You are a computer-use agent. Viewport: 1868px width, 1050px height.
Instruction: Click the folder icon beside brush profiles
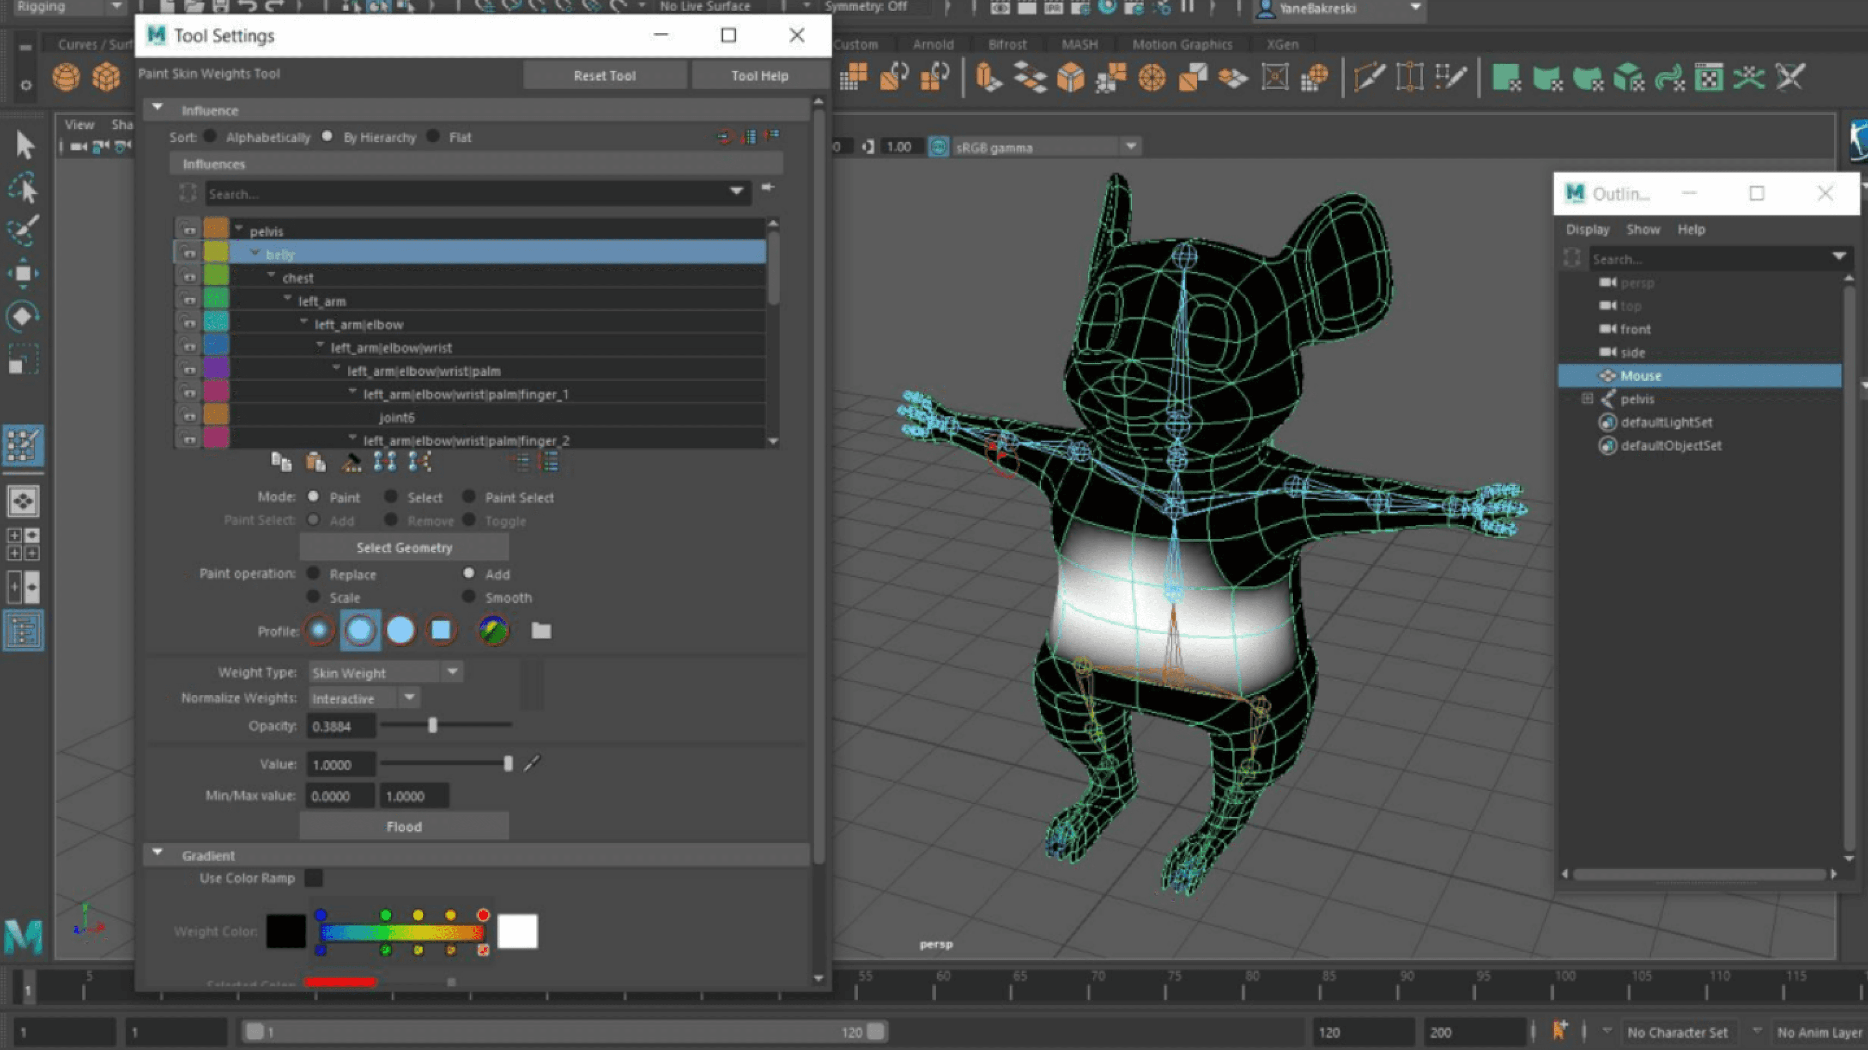[541, 630]
